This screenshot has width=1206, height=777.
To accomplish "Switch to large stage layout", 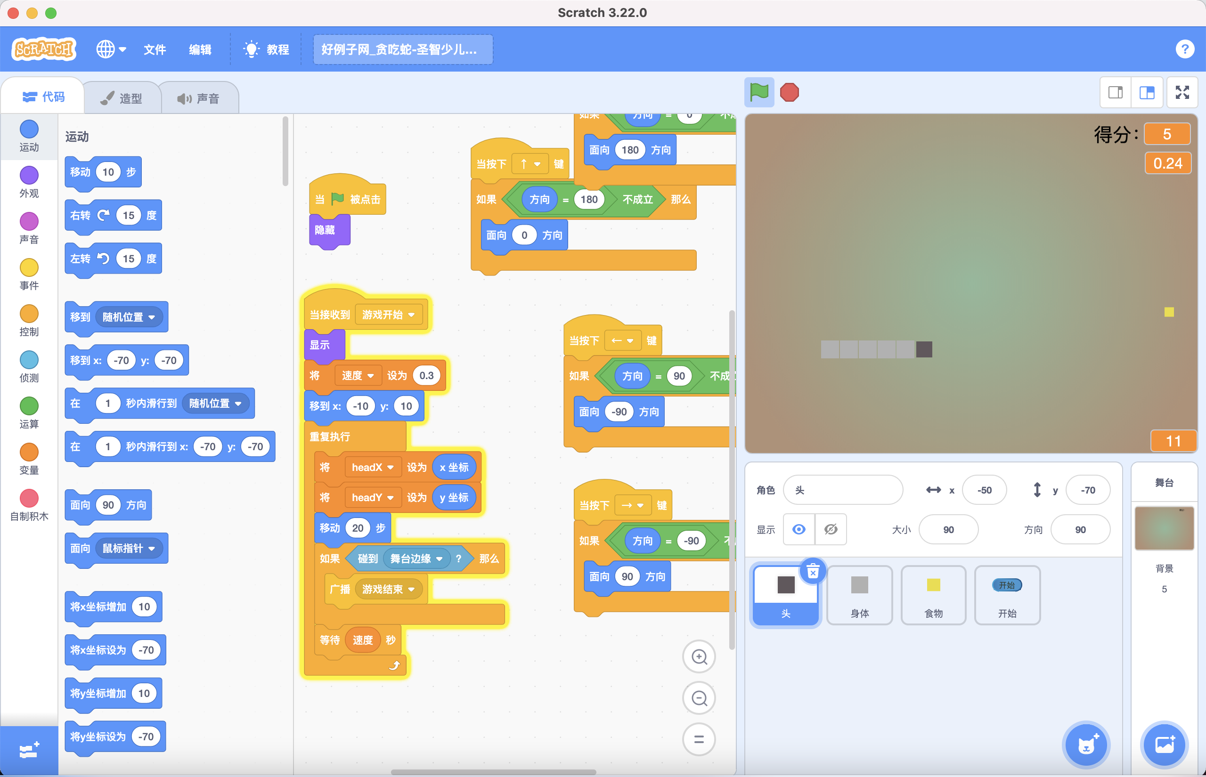I will pos(1147,92).
